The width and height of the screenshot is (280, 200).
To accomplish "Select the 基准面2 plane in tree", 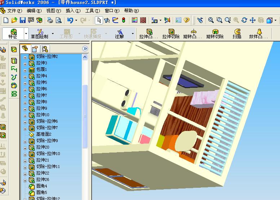I will (44, 134).
